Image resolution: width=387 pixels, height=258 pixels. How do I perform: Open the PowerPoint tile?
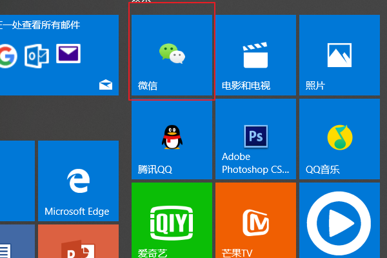click(x=78, y=241)
